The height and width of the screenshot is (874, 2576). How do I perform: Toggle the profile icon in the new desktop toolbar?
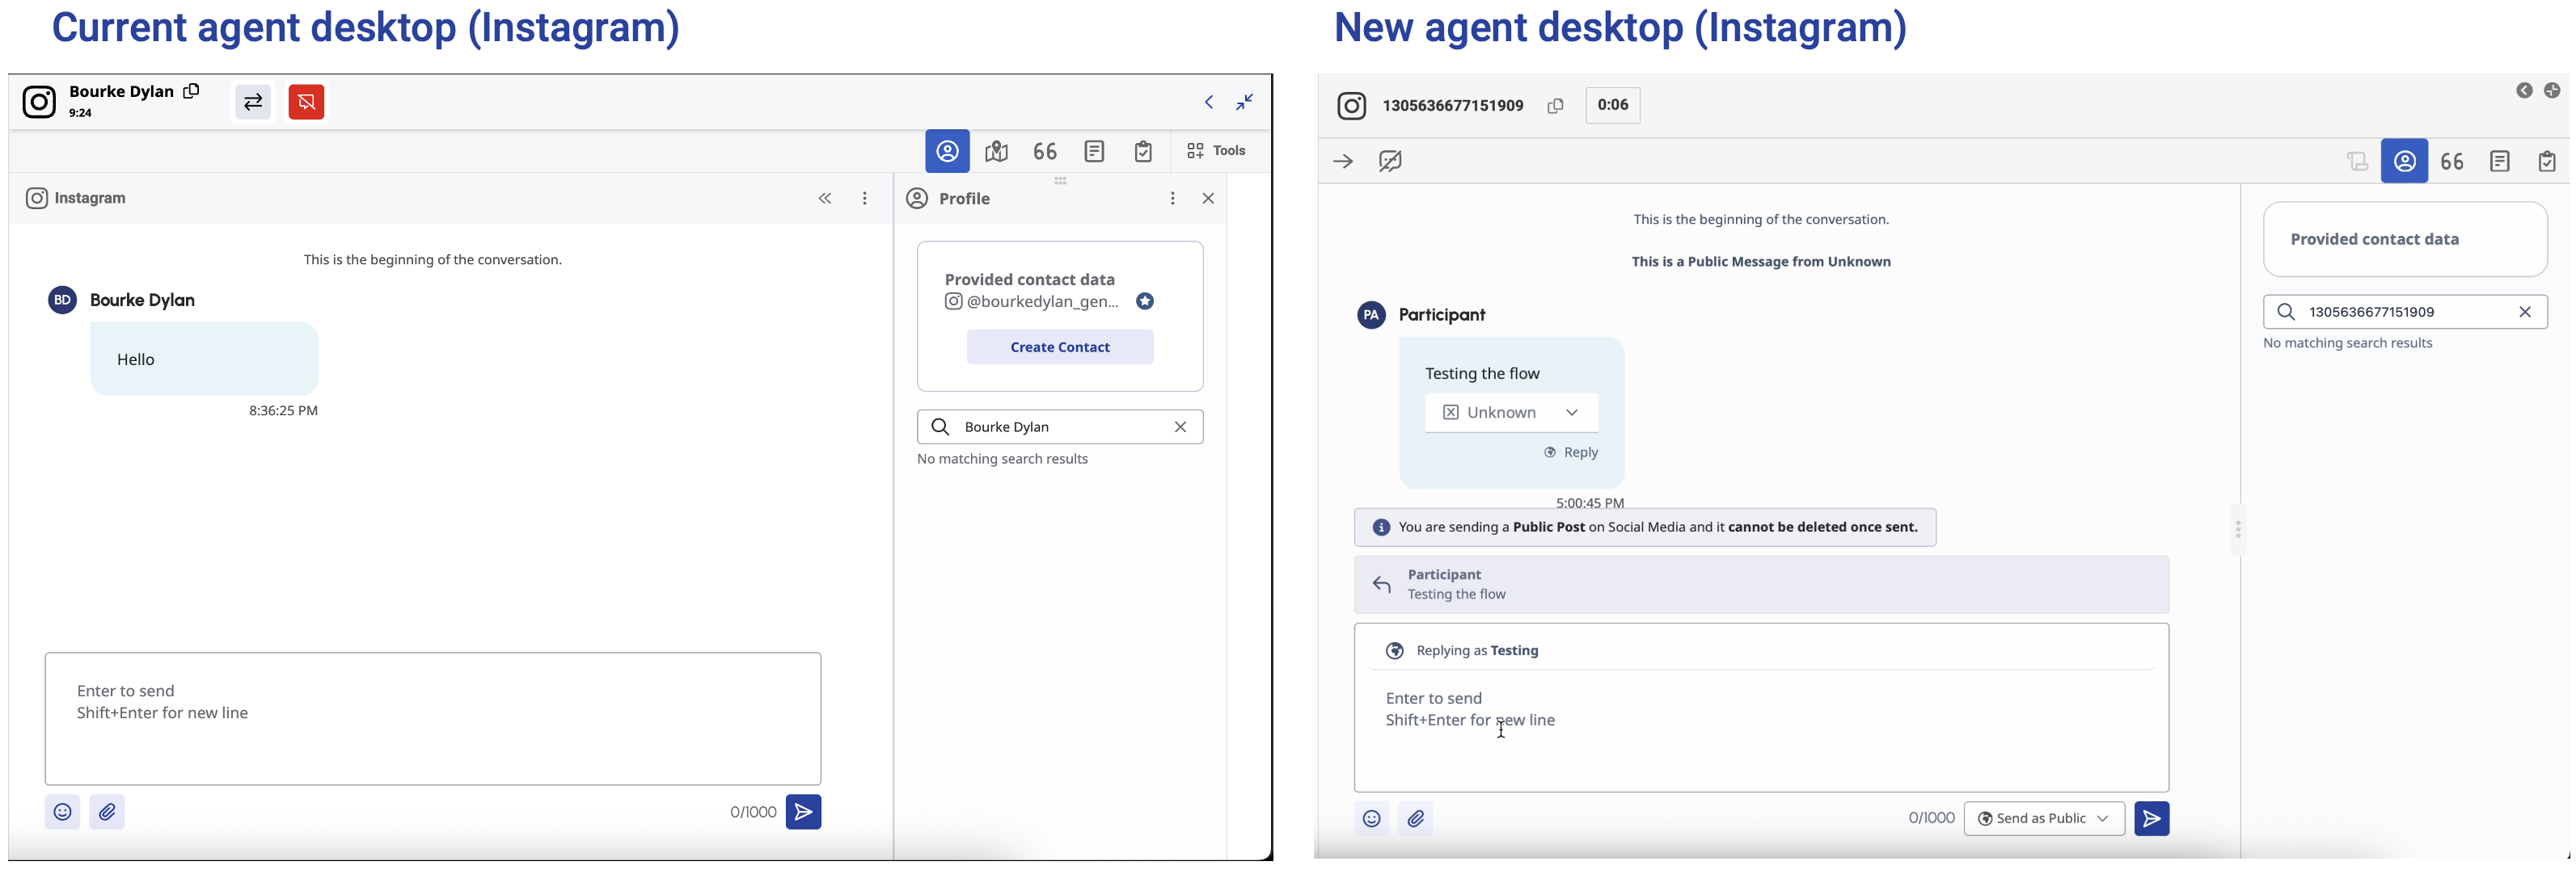point(2404,161)
